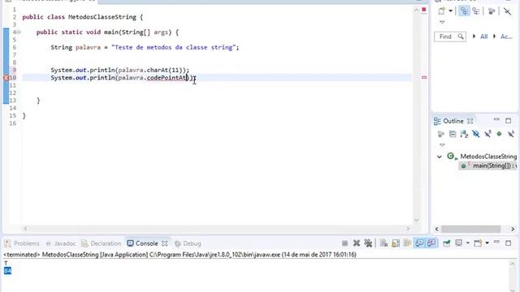Click the line 10 error mark in overview ruler
520x292 pixels.
click(424, 78)
